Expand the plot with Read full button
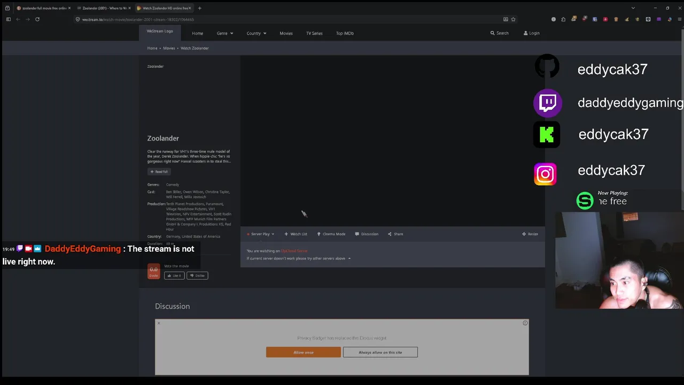The image size is (684, 385). pos(159,172)
